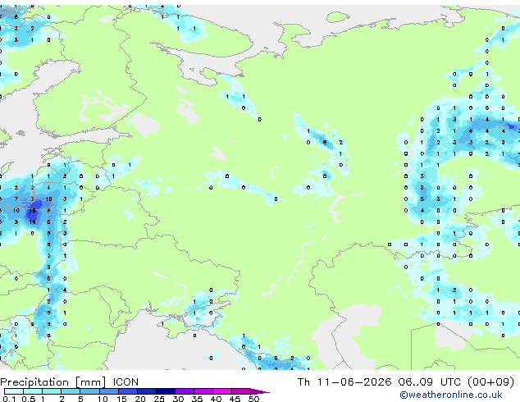Click the above-50 mm legend arrow tip
This screenshot has height=402, width=520.
click(x=260, y=391)
